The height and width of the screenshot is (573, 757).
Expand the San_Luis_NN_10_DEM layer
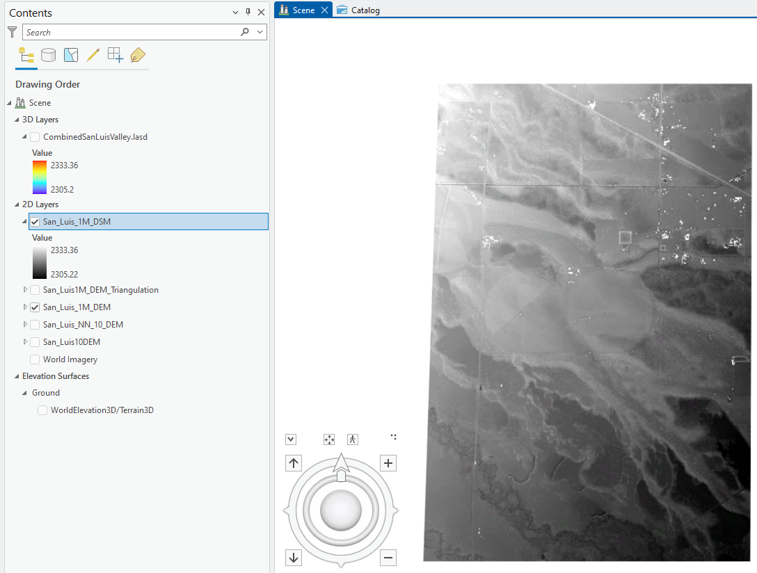tap(26, 325)
